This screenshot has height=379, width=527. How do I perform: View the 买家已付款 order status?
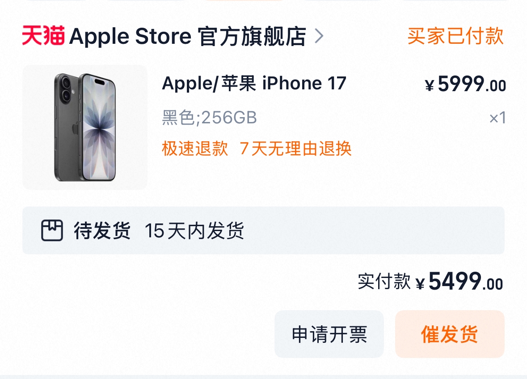[x=455, y=36]
